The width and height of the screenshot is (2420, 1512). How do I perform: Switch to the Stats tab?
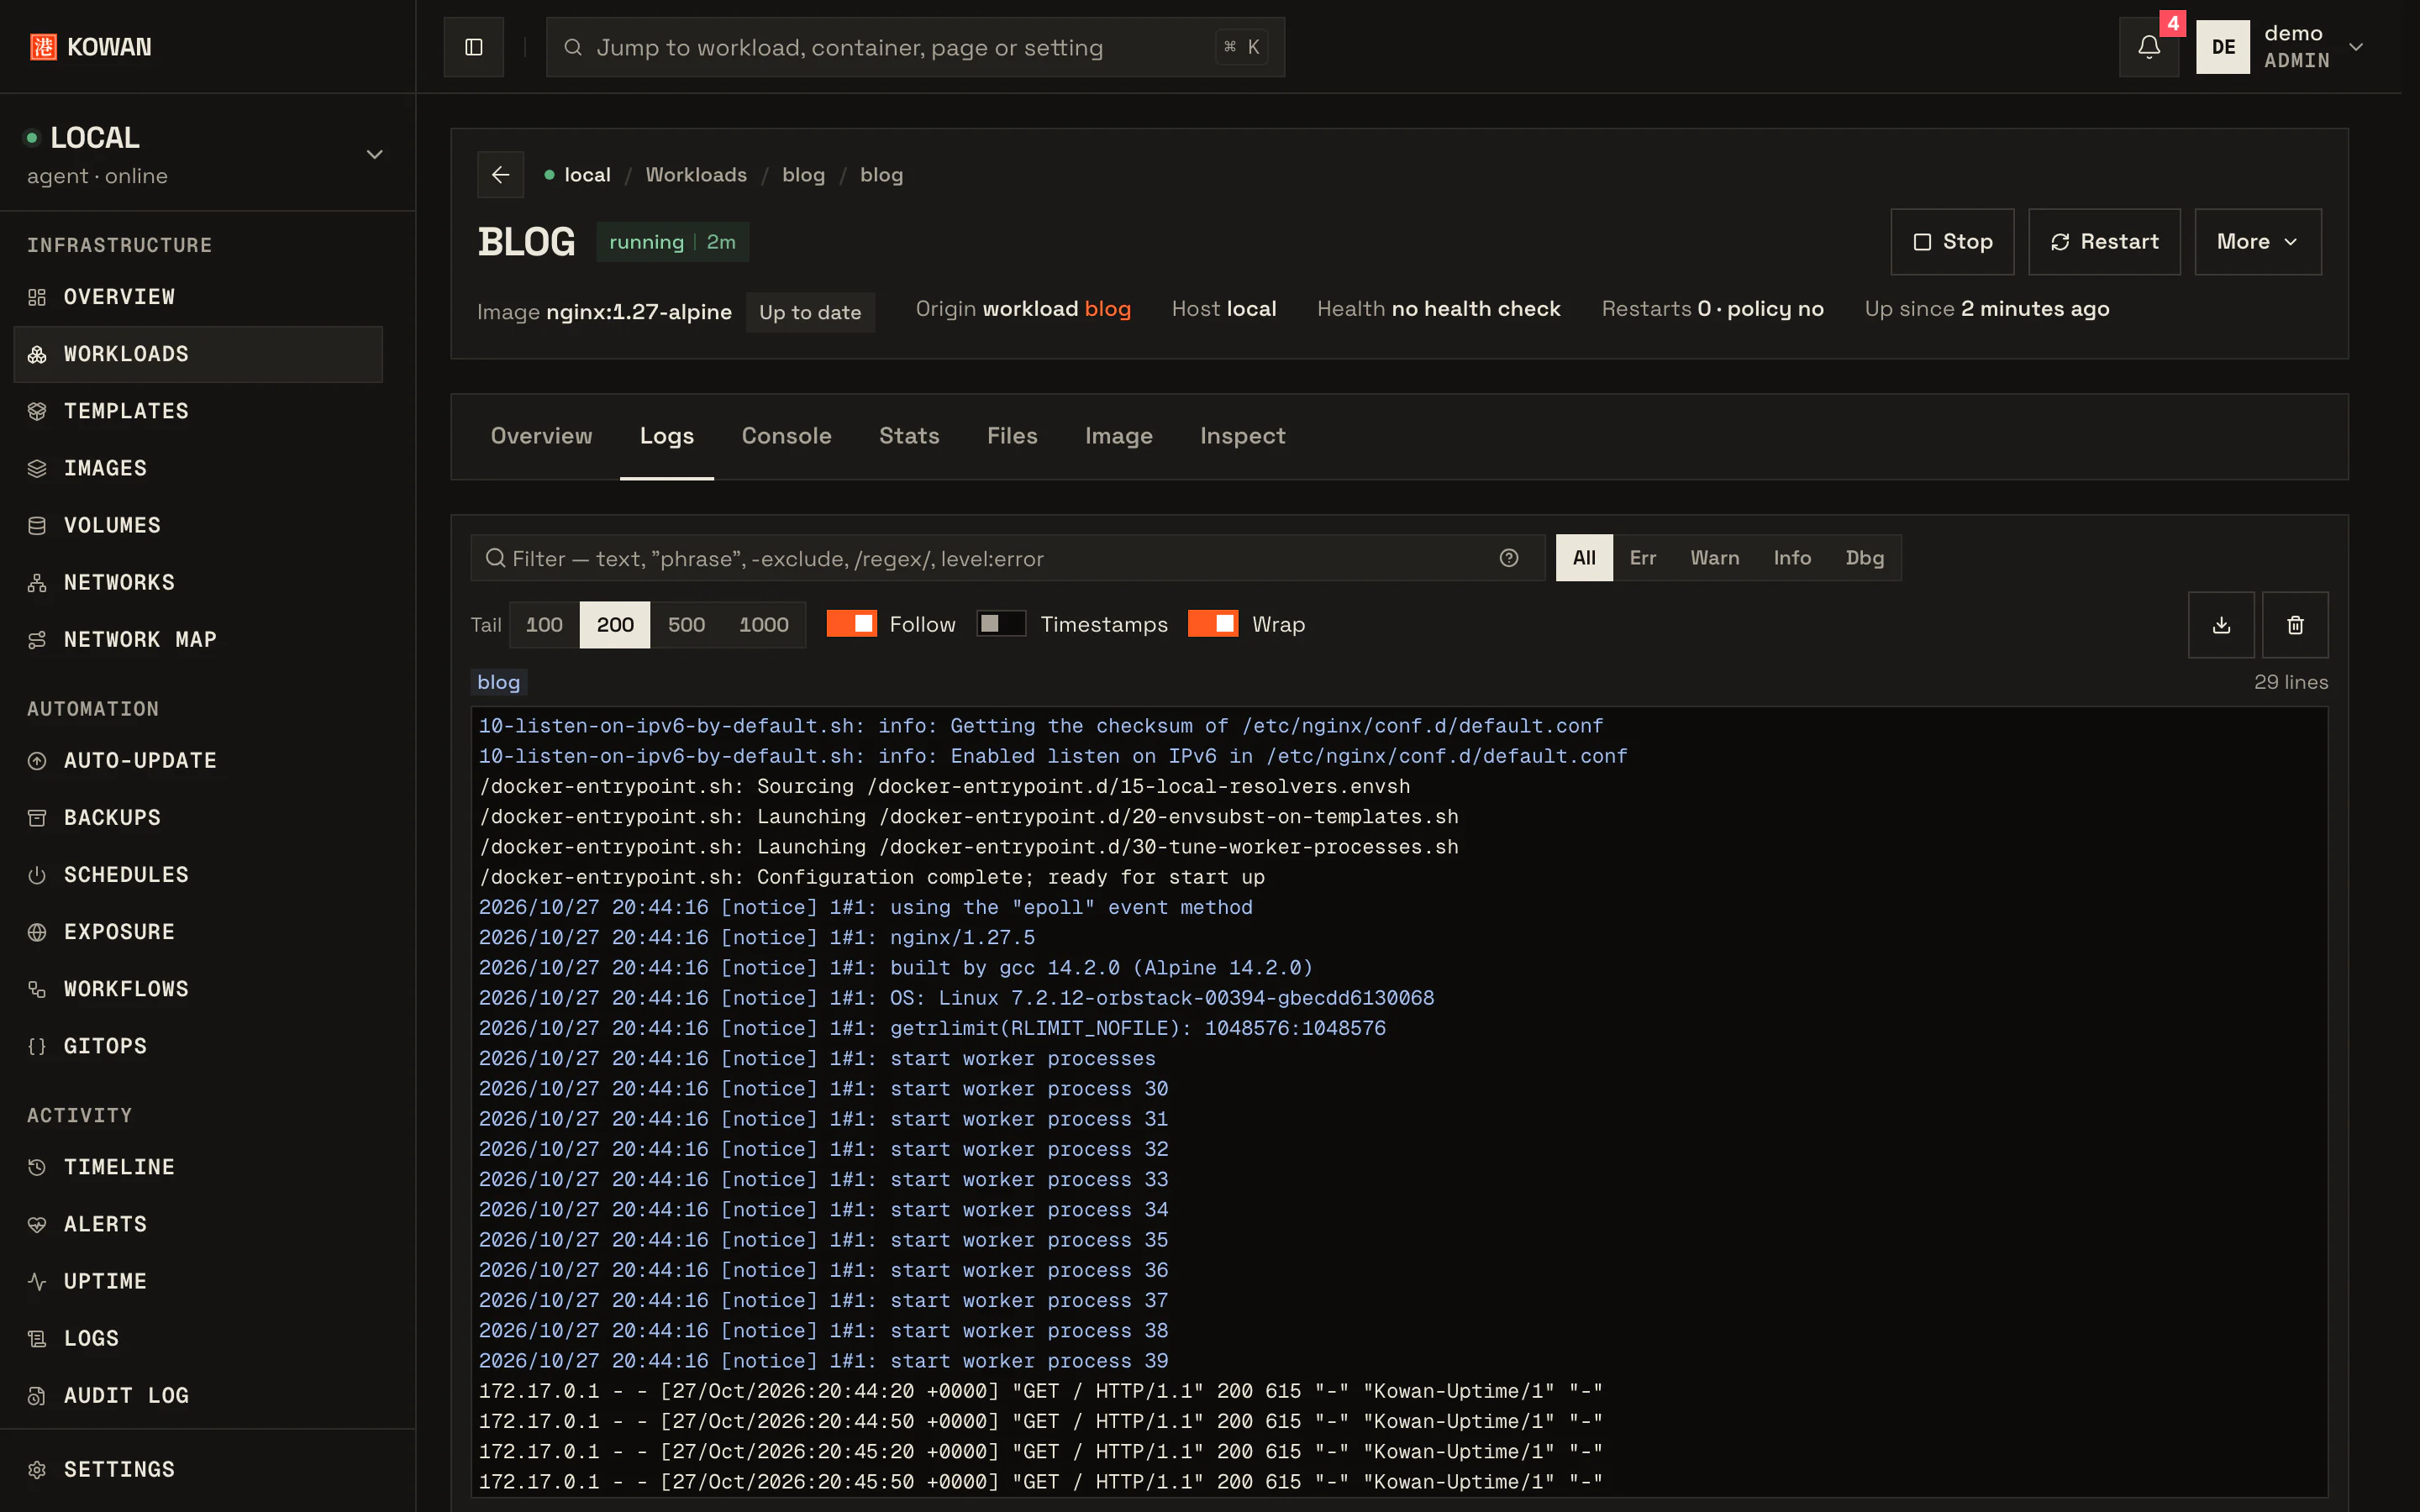[x=909, y=436]
